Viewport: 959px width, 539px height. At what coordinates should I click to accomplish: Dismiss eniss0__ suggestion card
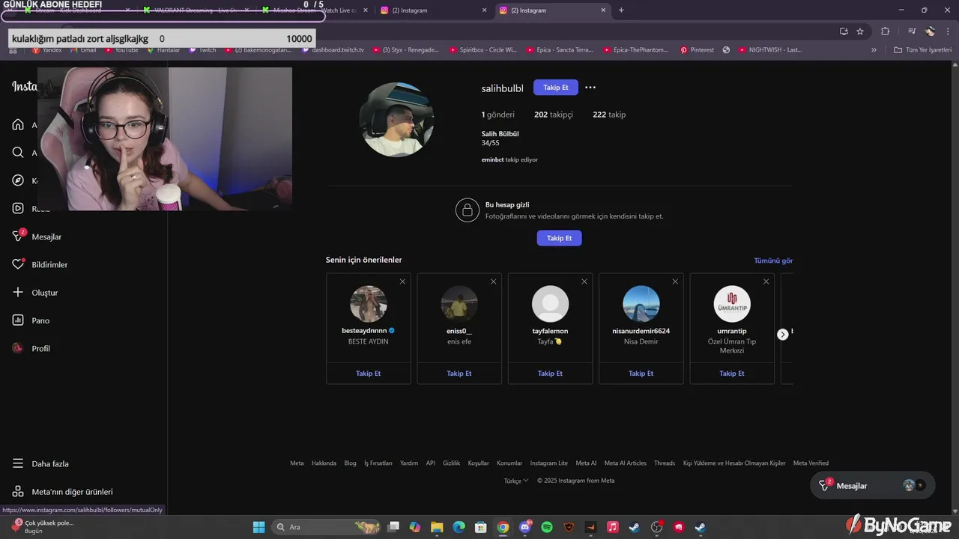493,281
